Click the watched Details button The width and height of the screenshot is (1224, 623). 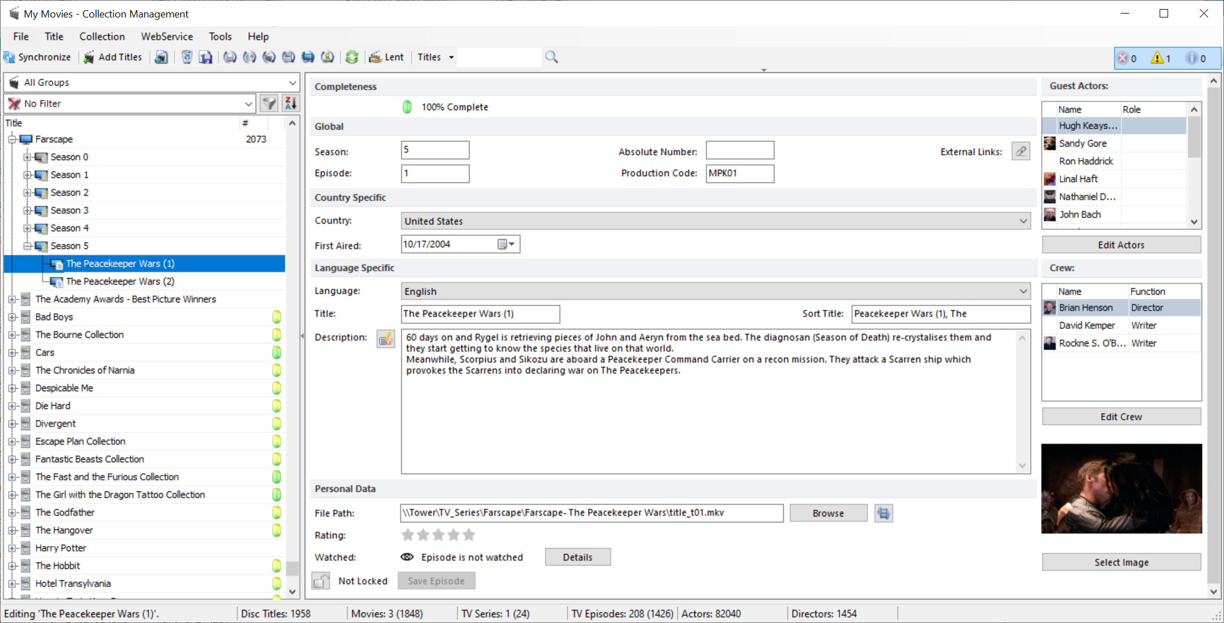tap(578, 557)
